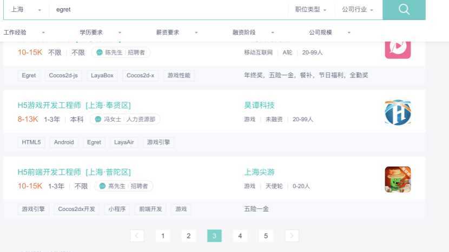The image size is (449, 252).
Task: Open 上海尖游 company page
Action: pyautogui.click(x=259, y=172)
